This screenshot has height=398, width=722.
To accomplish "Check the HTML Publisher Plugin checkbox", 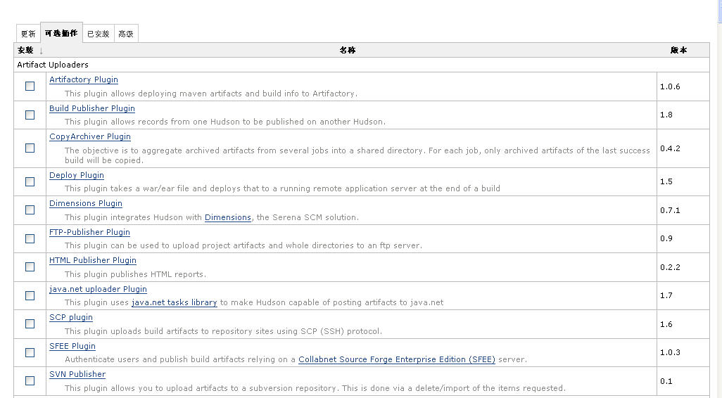I will [30, 267].
